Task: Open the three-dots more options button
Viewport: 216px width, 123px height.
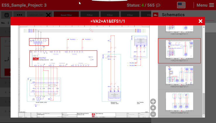Action: click(19, 15)
